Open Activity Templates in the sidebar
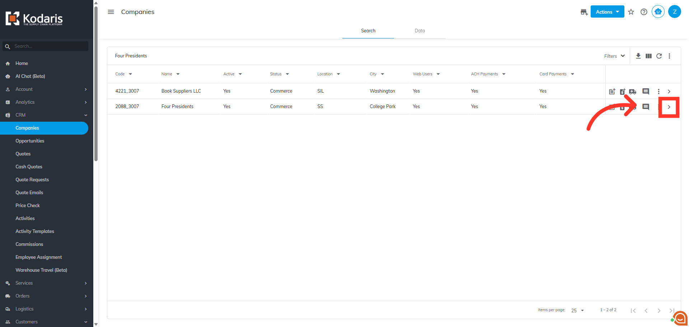 pos(35,232)
